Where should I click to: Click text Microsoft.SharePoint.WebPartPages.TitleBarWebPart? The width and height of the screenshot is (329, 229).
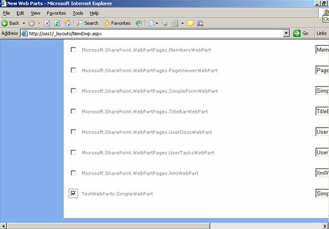[x=145, y=111]
